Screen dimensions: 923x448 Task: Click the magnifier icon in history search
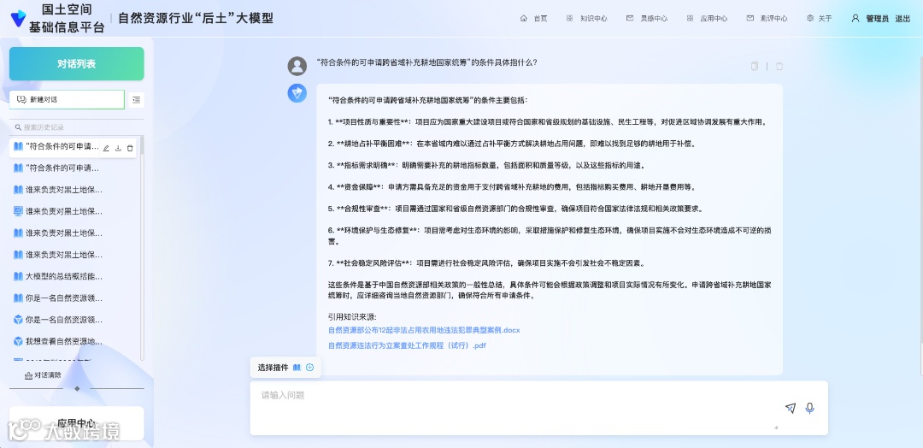[x=18, y=127]
